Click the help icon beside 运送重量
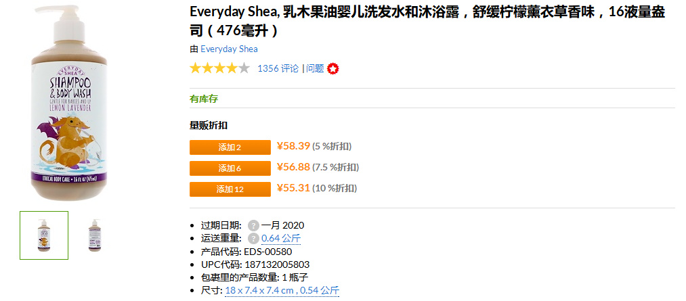This screenshot has width=686, height=301. (x=253, y=239)
